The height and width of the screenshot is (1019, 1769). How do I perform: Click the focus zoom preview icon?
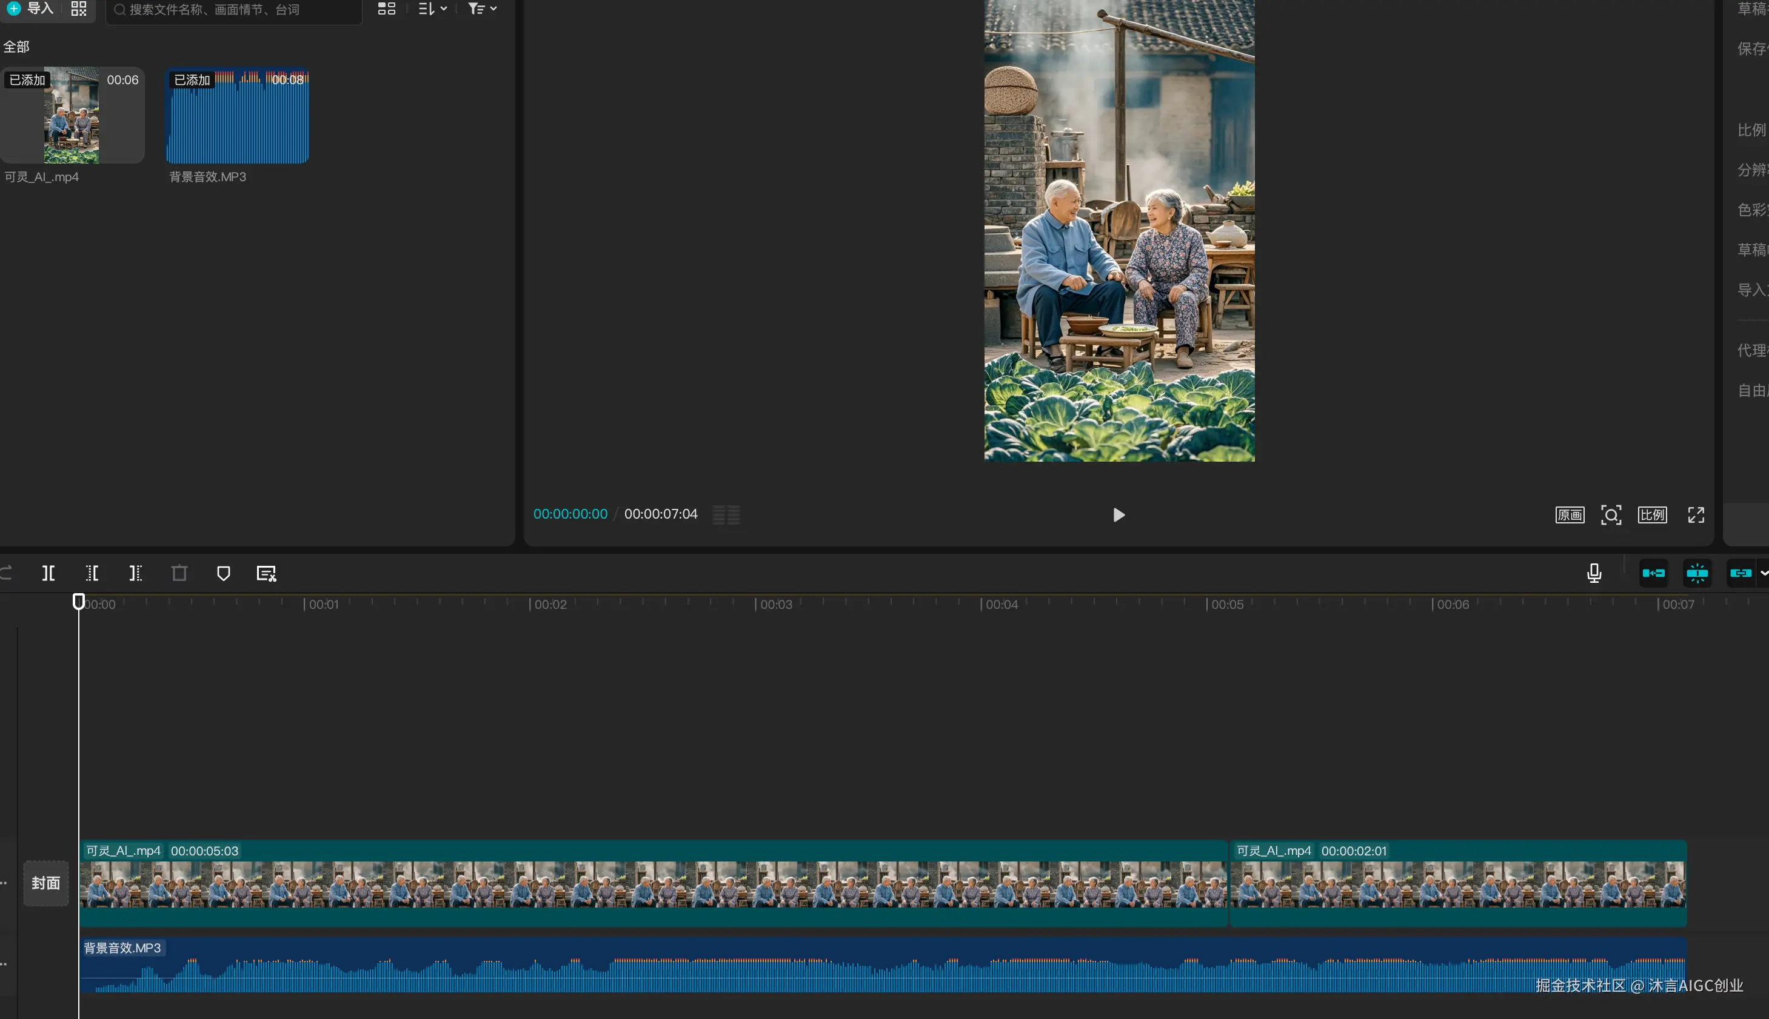point(1611,515)
